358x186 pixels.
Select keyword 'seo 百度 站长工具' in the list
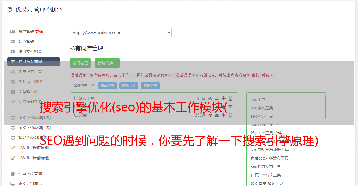click(x=267, y=183)
